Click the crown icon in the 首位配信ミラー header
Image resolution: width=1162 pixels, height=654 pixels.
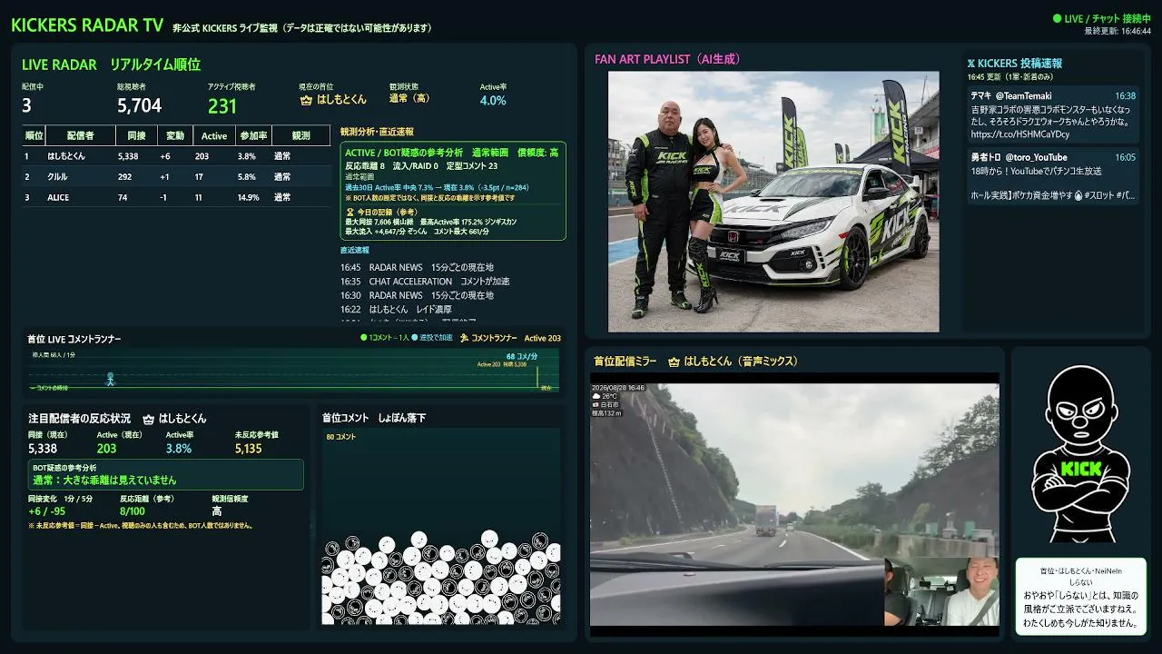pyautogui.click(x=674, y=362)
